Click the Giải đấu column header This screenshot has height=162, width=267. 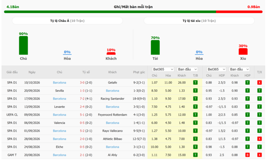click(x=12, y=72)
